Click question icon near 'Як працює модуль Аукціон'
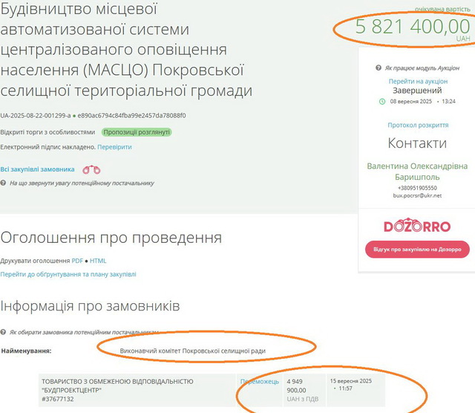Image resolution: width=475 pixels, height=413 pixels. (x=379, y=68)
